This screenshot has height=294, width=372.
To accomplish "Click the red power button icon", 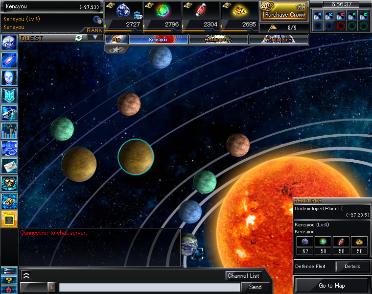I will pos(9,289).
